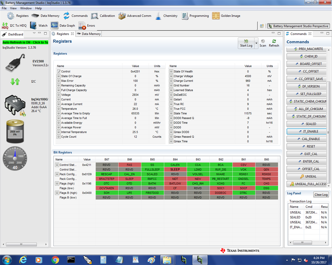Open the Data Graph tool
Screen dimensions: 332x265
point(63,26)
